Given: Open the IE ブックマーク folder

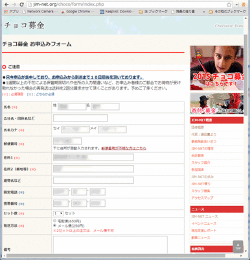Looking at the screenshot, I should [x=153, y=12].
